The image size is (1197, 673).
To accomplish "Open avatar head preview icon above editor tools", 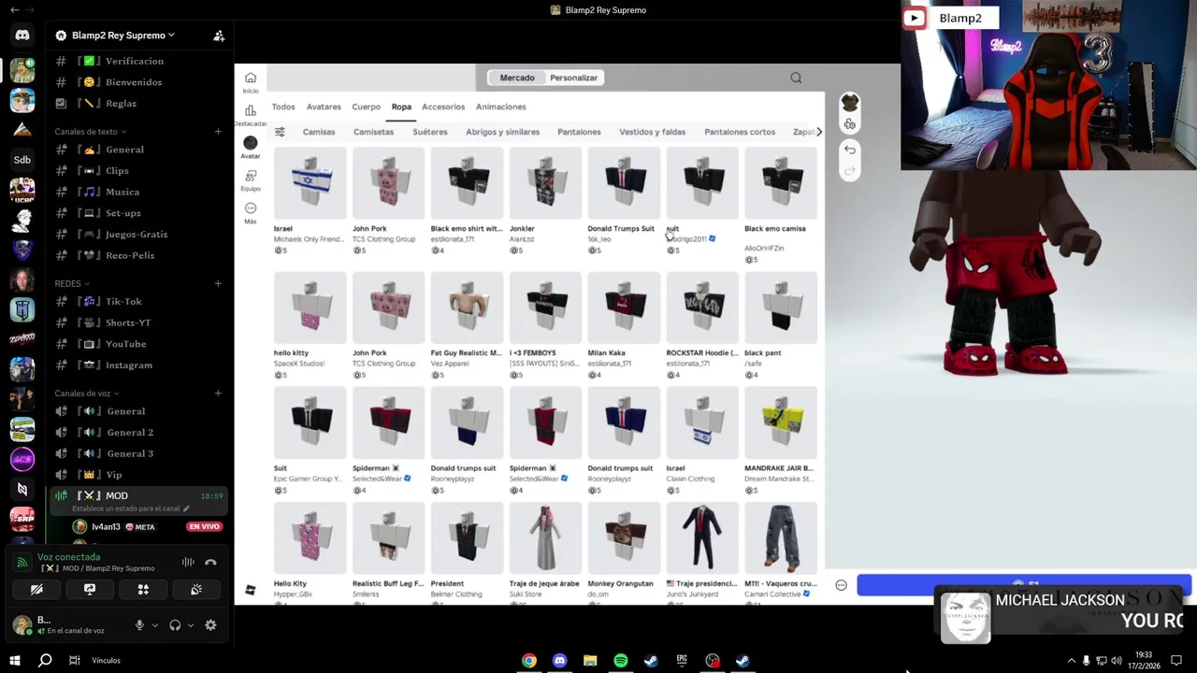I will click(x=849, y=102).
